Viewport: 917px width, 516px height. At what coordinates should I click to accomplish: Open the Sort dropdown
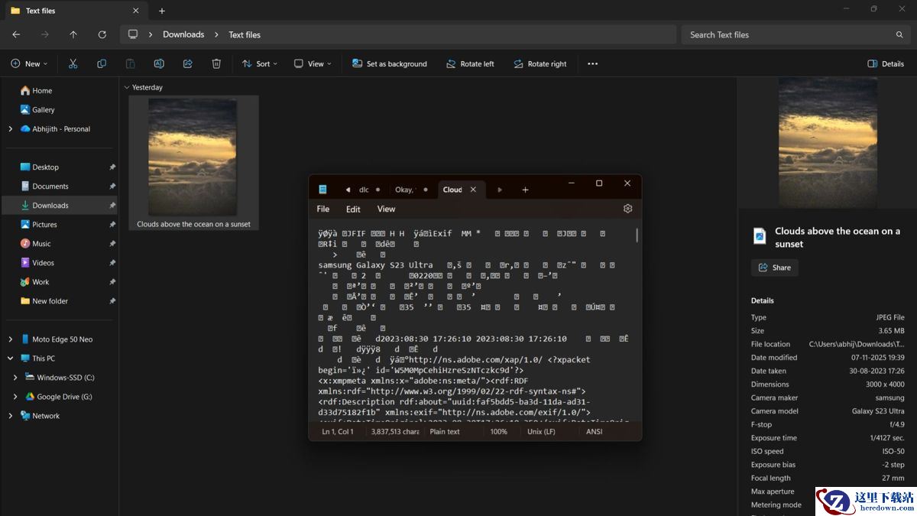pyautogui.click(x=260, y=64)
